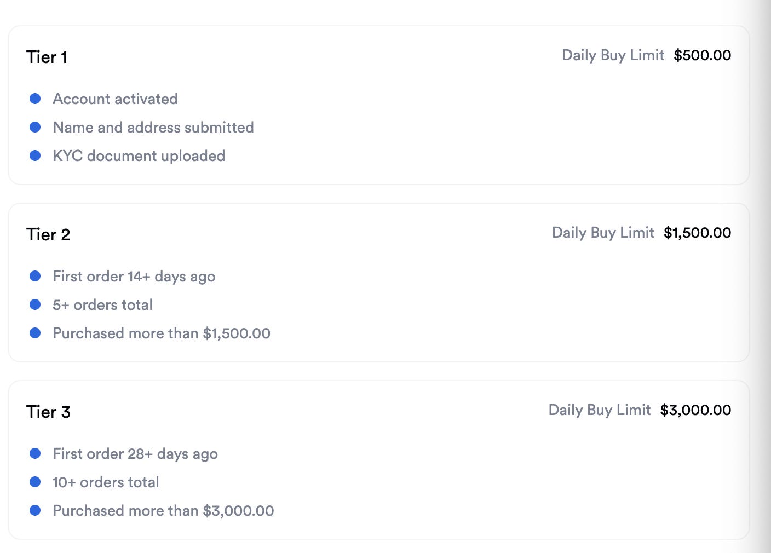Open the Tier 1 heading
This screenshot has width=771, height=553.
click(47, 57)
